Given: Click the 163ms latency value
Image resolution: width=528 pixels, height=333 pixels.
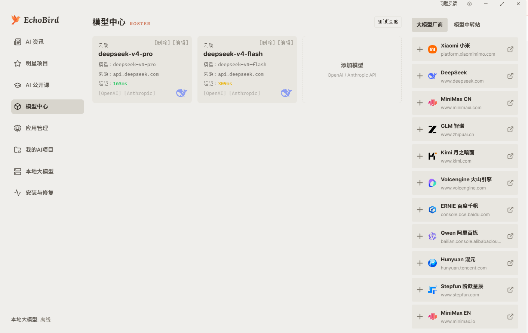Looking at the screenshot, I should [x=120, y=84].
